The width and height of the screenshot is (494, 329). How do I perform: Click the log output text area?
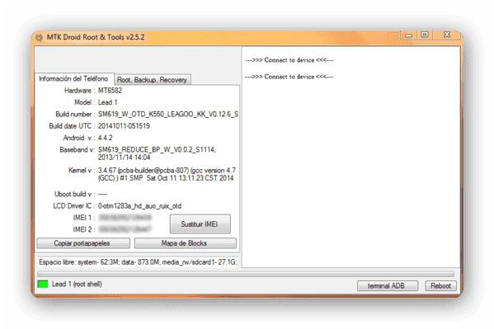point(351,157)
